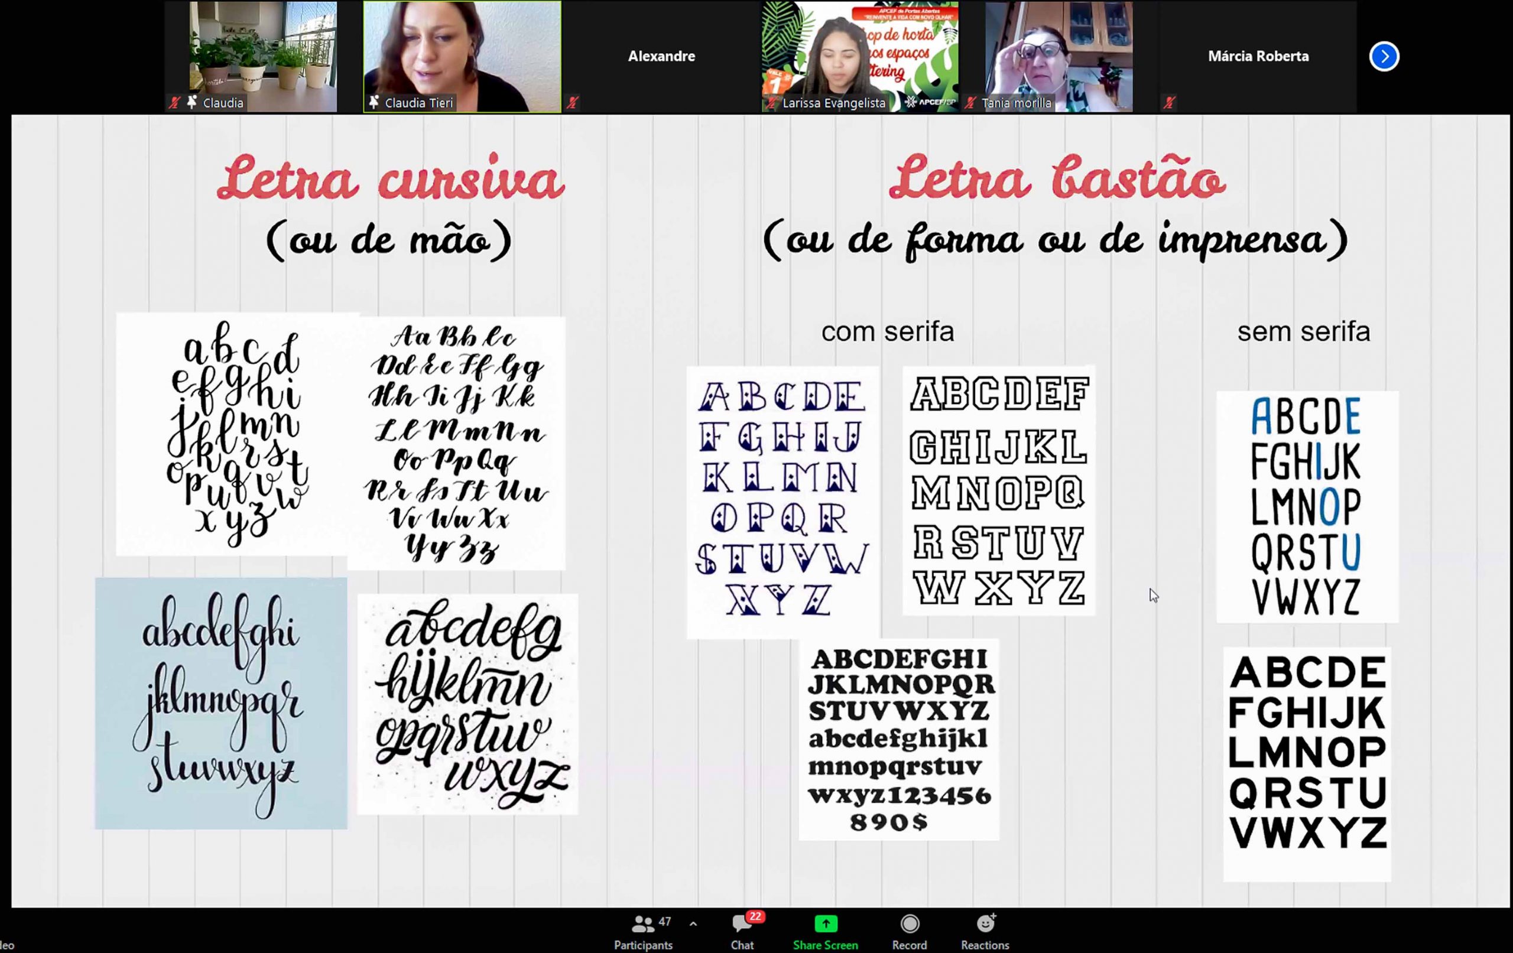Expand the caret next to Participants

click(x=693, y=924)
